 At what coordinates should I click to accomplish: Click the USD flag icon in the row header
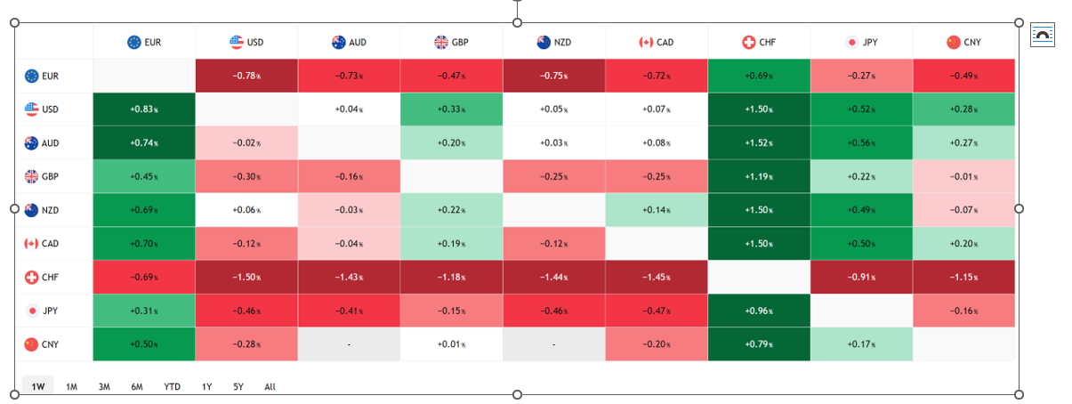(x=32, y=109)
